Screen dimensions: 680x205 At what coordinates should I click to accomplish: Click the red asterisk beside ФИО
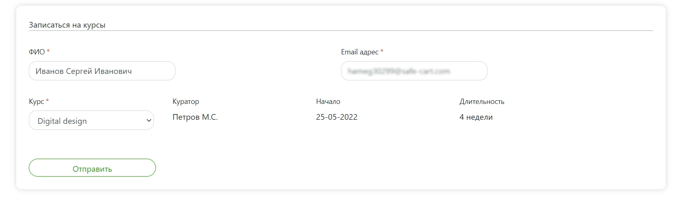point(48,51)
